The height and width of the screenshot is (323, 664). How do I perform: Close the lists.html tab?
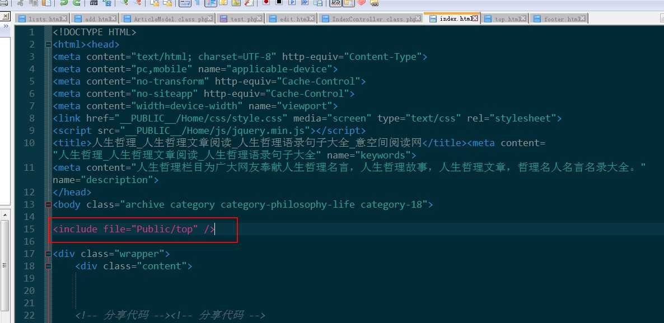[x=63, y=18]
